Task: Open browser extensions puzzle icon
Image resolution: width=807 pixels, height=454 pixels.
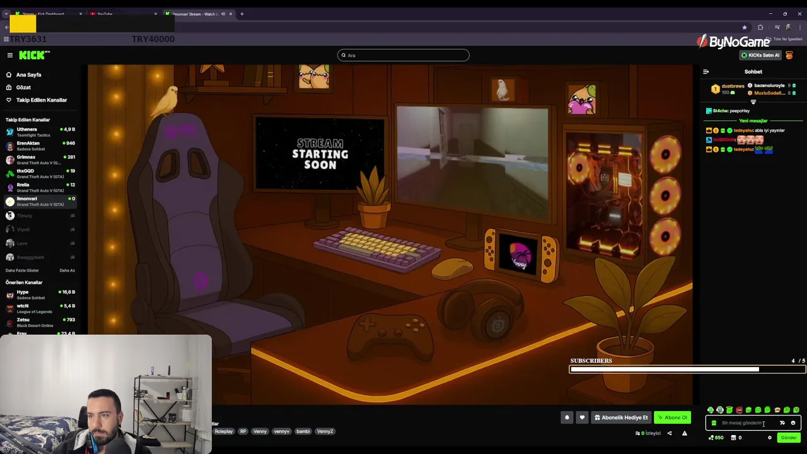Action: tap(760, 28)
